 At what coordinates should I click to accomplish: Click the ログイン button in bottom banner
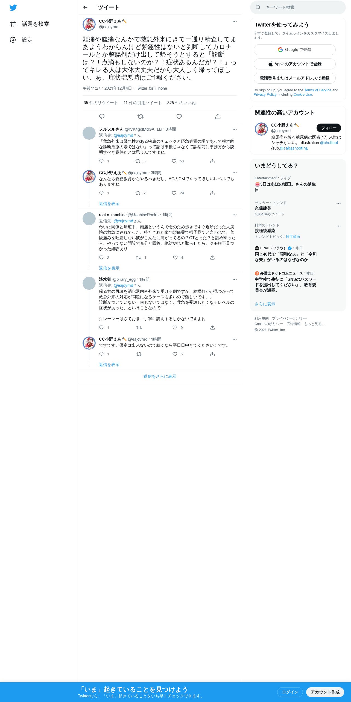290,692
